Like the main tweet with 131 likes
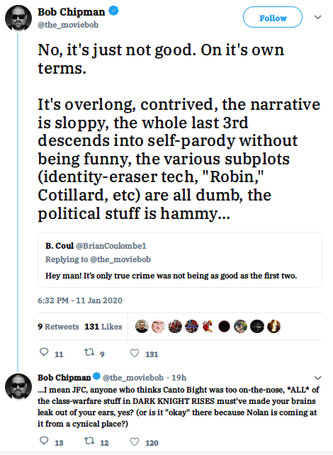333x455 pixels. (x=135, y=353)
